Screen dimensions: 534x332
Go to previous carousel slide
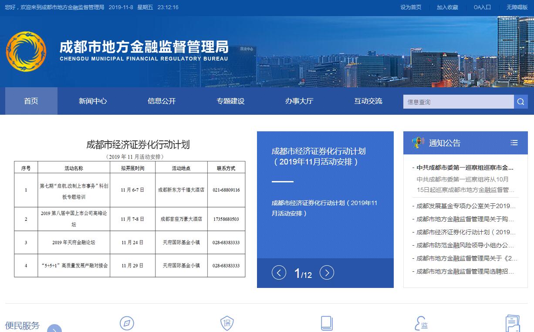click(279, 273)
